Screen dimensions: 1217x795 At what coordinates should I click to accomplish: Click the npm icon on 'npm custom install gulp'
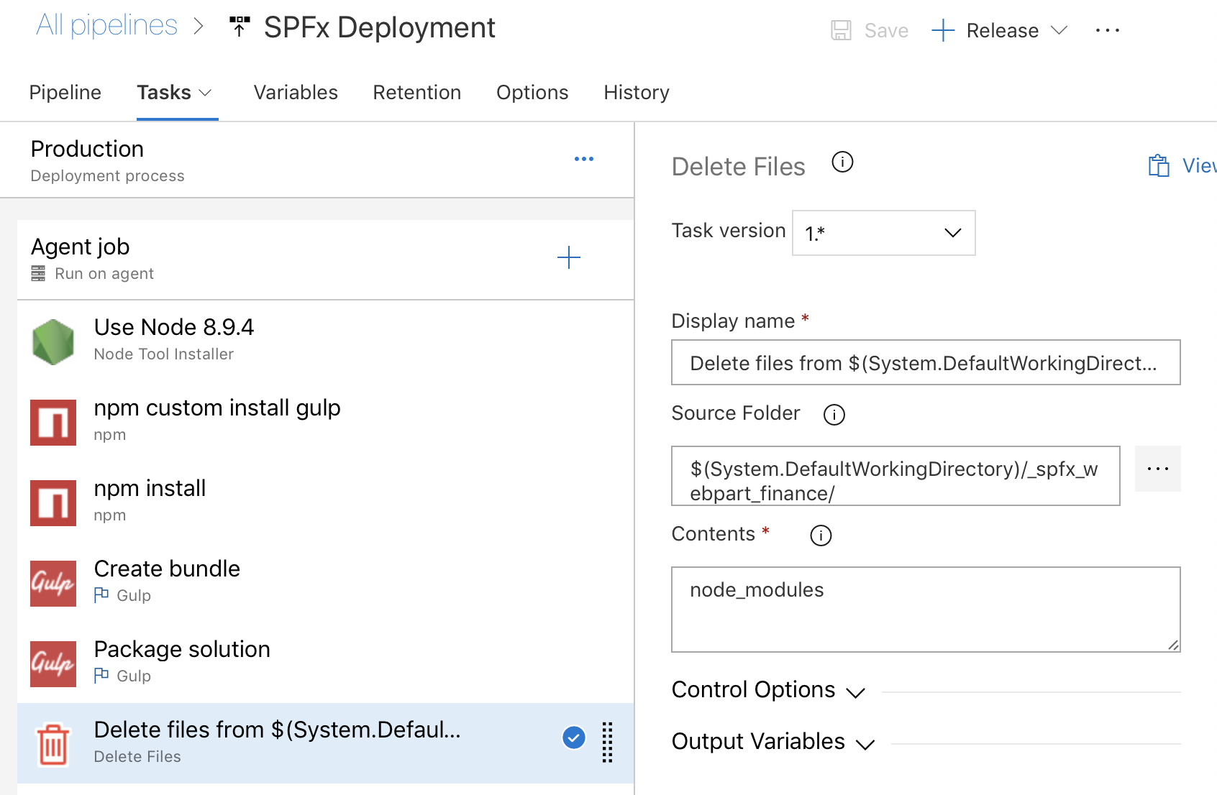(53, 422)
